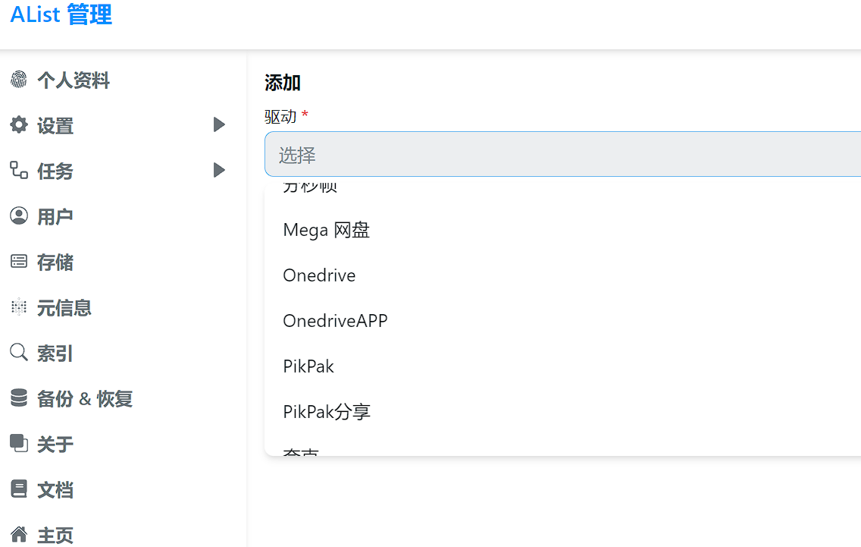This screenshot has width=861, height=547.
Task: Click the 备份 & 恢复 database icon
Action: (x=18, y=398)
